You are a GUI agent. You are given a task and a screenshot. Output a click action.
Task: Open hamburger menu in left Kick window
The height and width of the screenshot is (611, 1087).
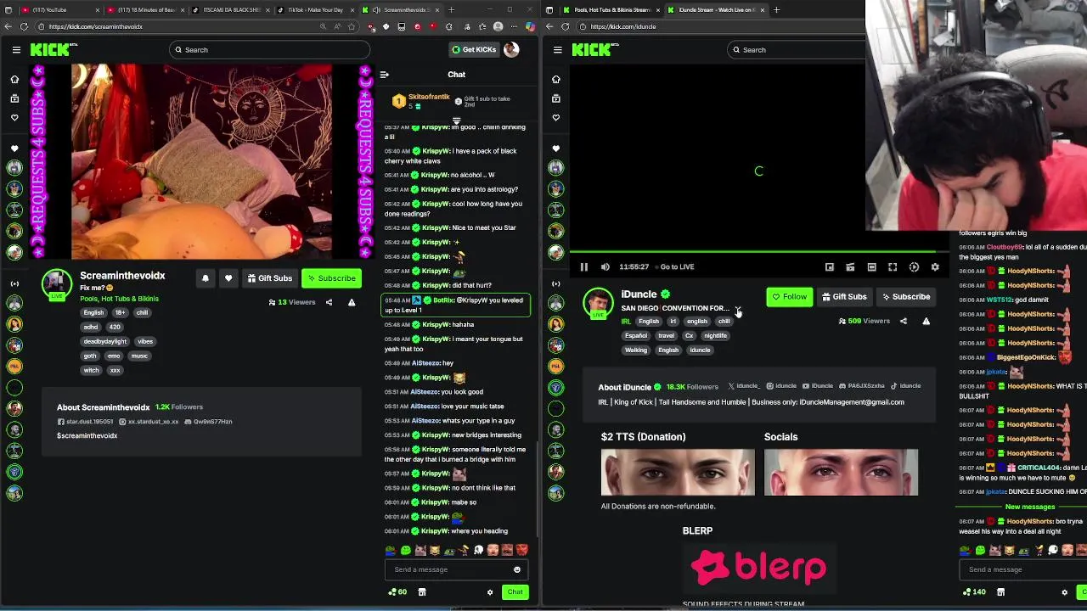(x=16, y=50)
